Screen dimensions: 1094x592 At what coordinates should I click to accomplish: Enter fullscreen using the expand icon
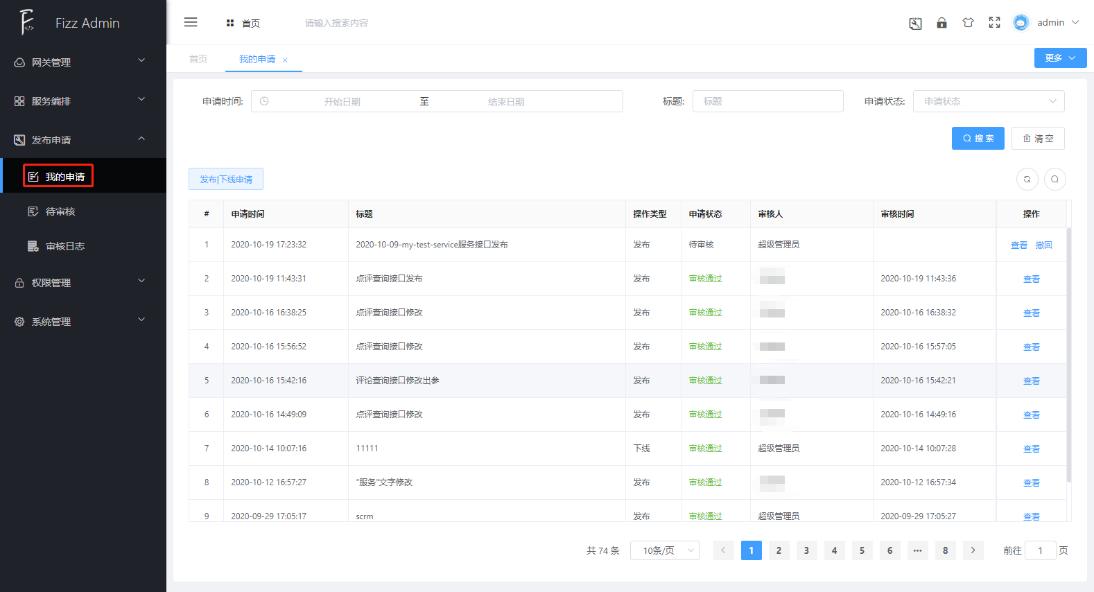point(994,23)
